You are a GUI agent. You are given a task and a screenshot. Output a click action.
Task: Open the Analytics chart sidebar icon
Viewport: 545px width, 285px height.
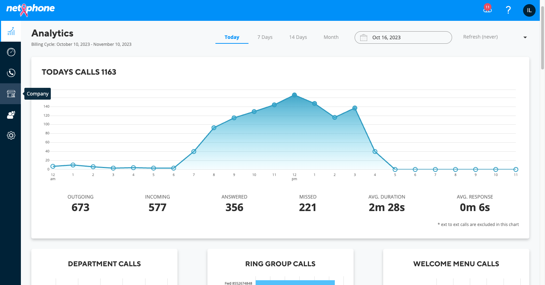11,31
